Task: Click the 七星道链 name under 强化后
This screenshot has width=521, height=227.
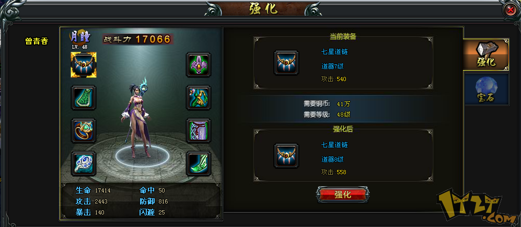Action: point(334,145)
